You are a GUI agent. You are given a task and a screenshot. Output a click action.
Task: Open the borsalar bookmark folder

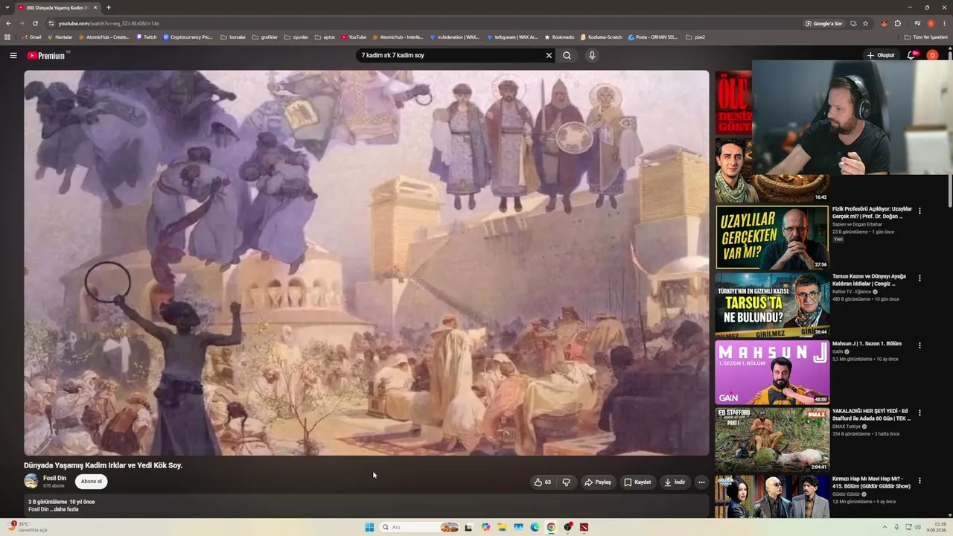click(x=233, y=37)
